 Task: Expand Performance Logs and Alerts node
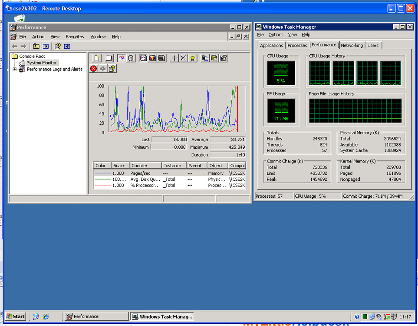[x=15, y=70]
